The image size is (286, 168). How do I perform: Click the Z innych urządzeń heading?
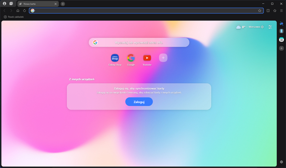[82, 79]
